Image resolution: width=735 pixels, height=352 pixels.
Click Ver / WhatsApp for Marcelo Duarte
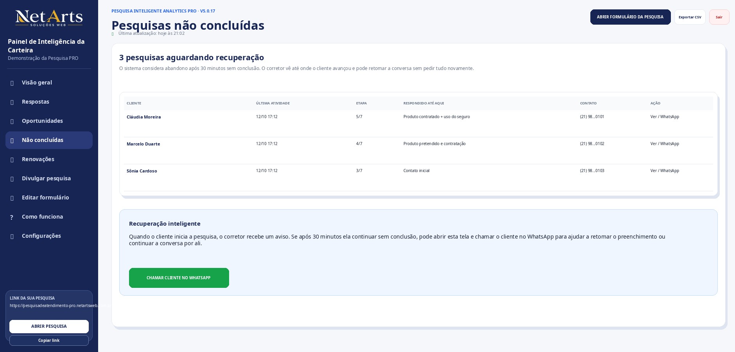coord(665,144)
